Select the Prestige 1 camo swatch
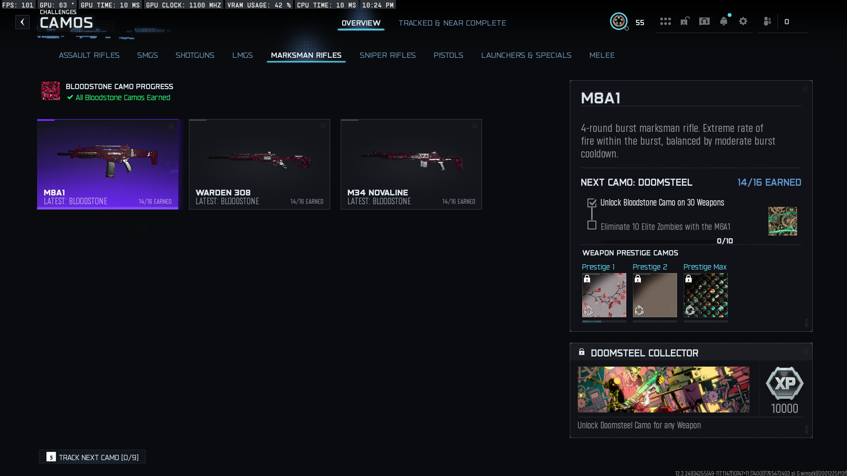 pyautogui.click(x=604, y=295)
